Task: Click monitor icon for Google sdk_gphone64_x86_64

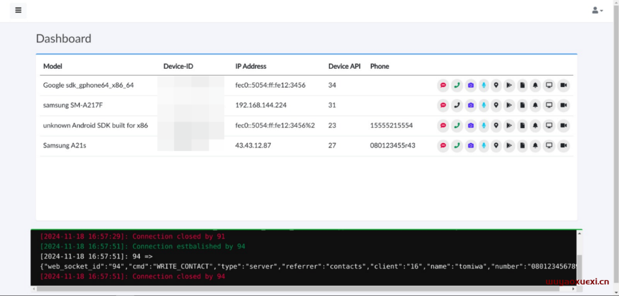Action: [x=549, y=85]
